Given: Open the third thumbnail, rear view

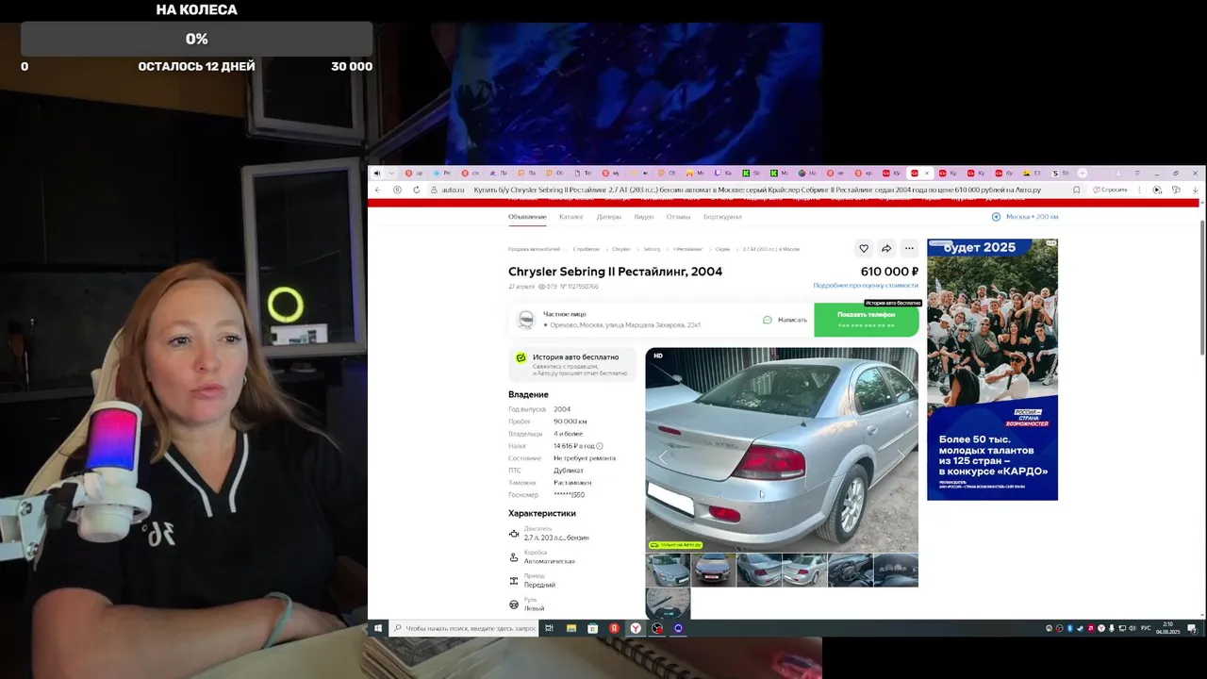Looking at the screenshot, I should pyautogui.click(x=759, y=570).
